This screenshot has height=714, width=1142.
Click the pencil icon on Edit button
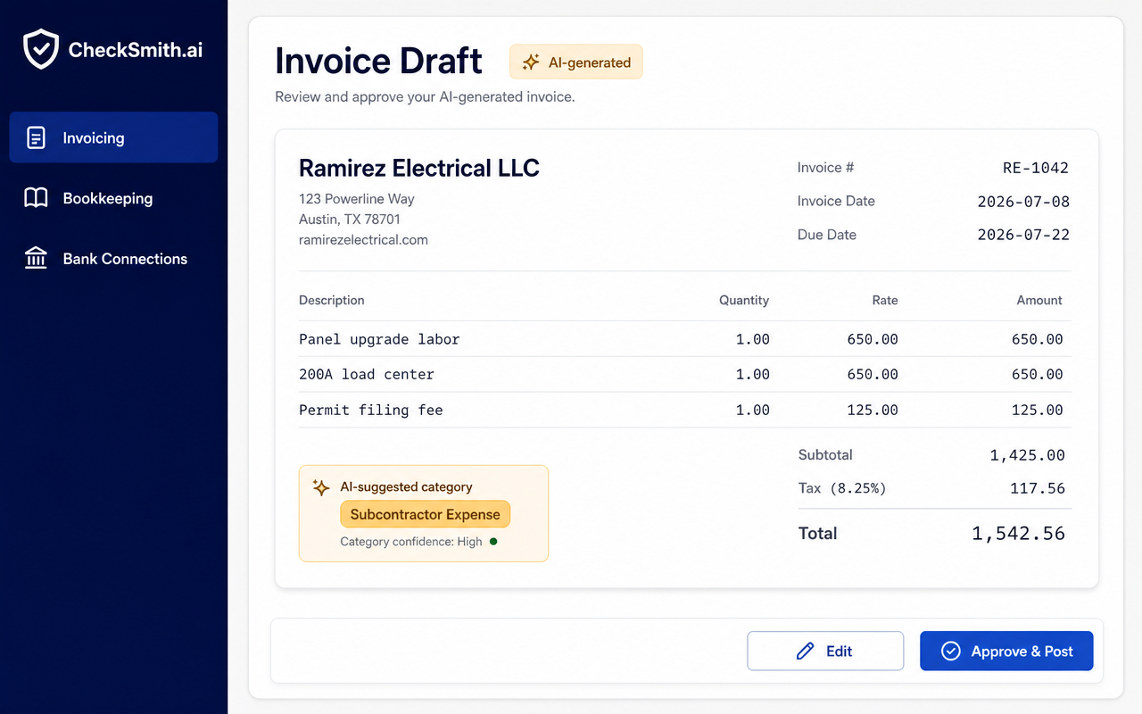(805, 652)
